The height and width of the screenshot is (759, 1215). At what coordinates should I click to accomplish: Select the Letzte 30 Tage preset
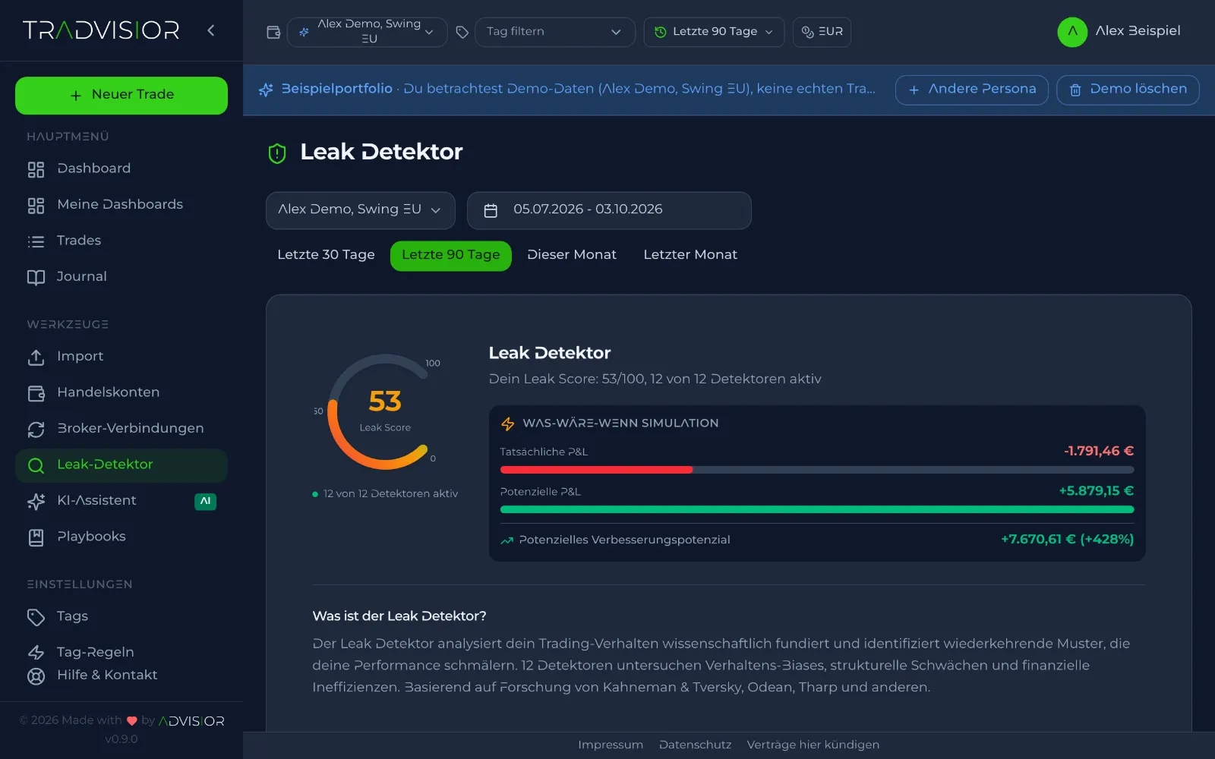pyautogui.click(x=326, y=255)
